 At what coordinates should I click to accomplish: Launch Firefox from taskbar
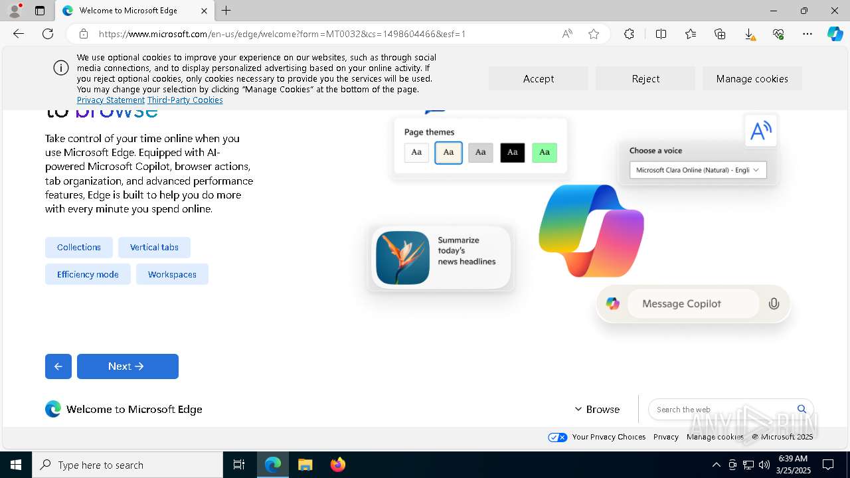(338, 465)
